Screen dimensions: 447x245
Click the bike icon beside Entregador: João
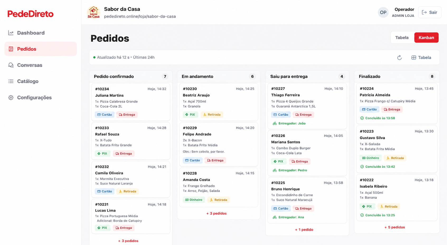point(275,123)
